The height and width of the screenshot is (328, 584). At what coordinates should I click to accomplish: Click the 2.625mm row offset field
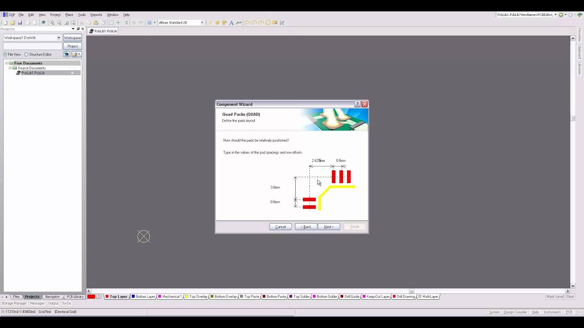pyautogui.click(x=318, y=160)
